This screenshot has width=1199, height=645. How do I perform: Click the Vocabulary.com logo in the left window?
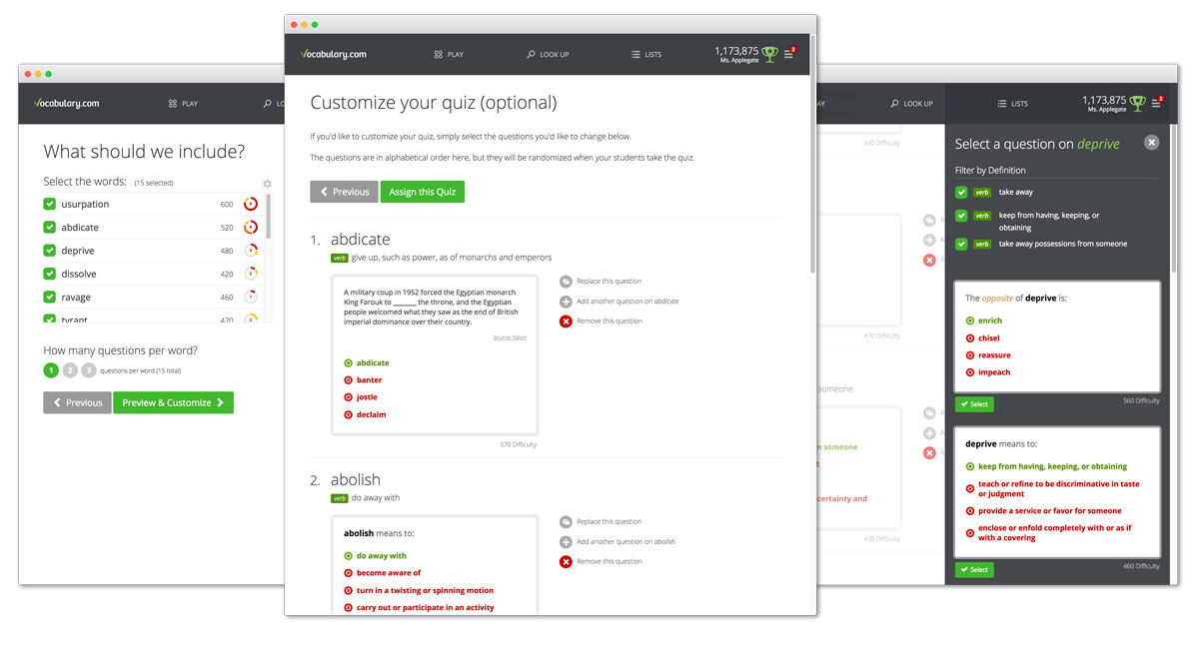click(66, 104)
